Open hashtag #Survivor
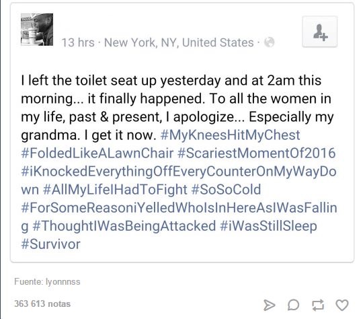Screen dimensions: 363x319 (50, 244)
